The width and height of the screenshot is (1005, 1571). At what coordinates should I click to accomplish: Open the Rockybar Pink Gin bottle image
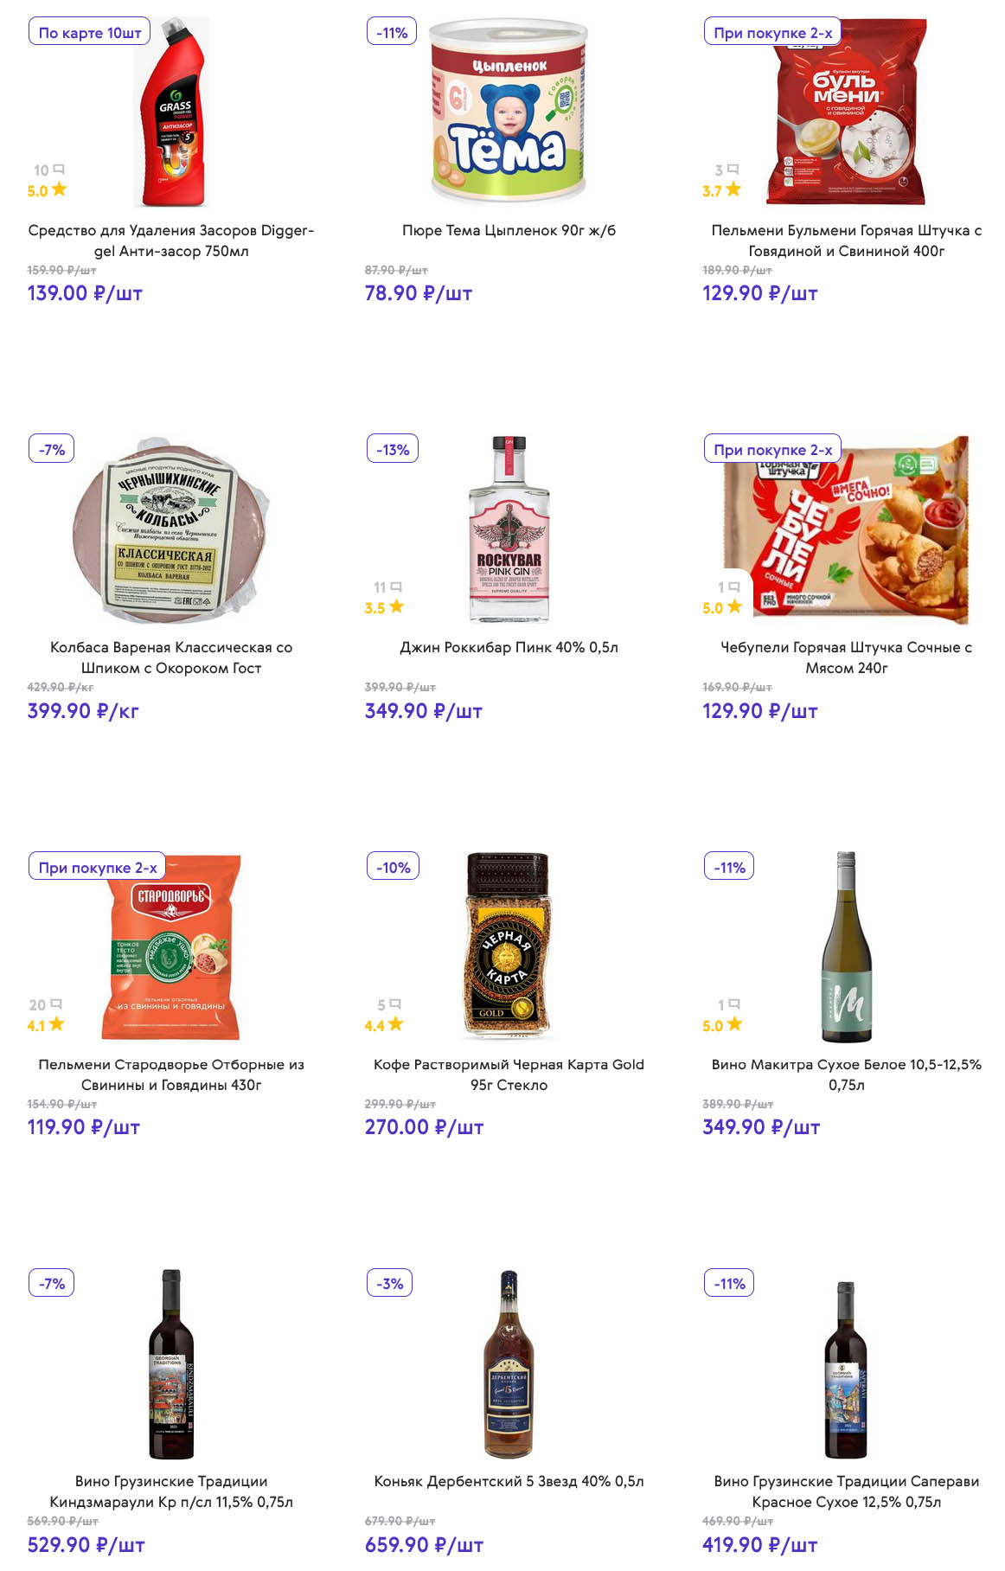pos(509,529)
